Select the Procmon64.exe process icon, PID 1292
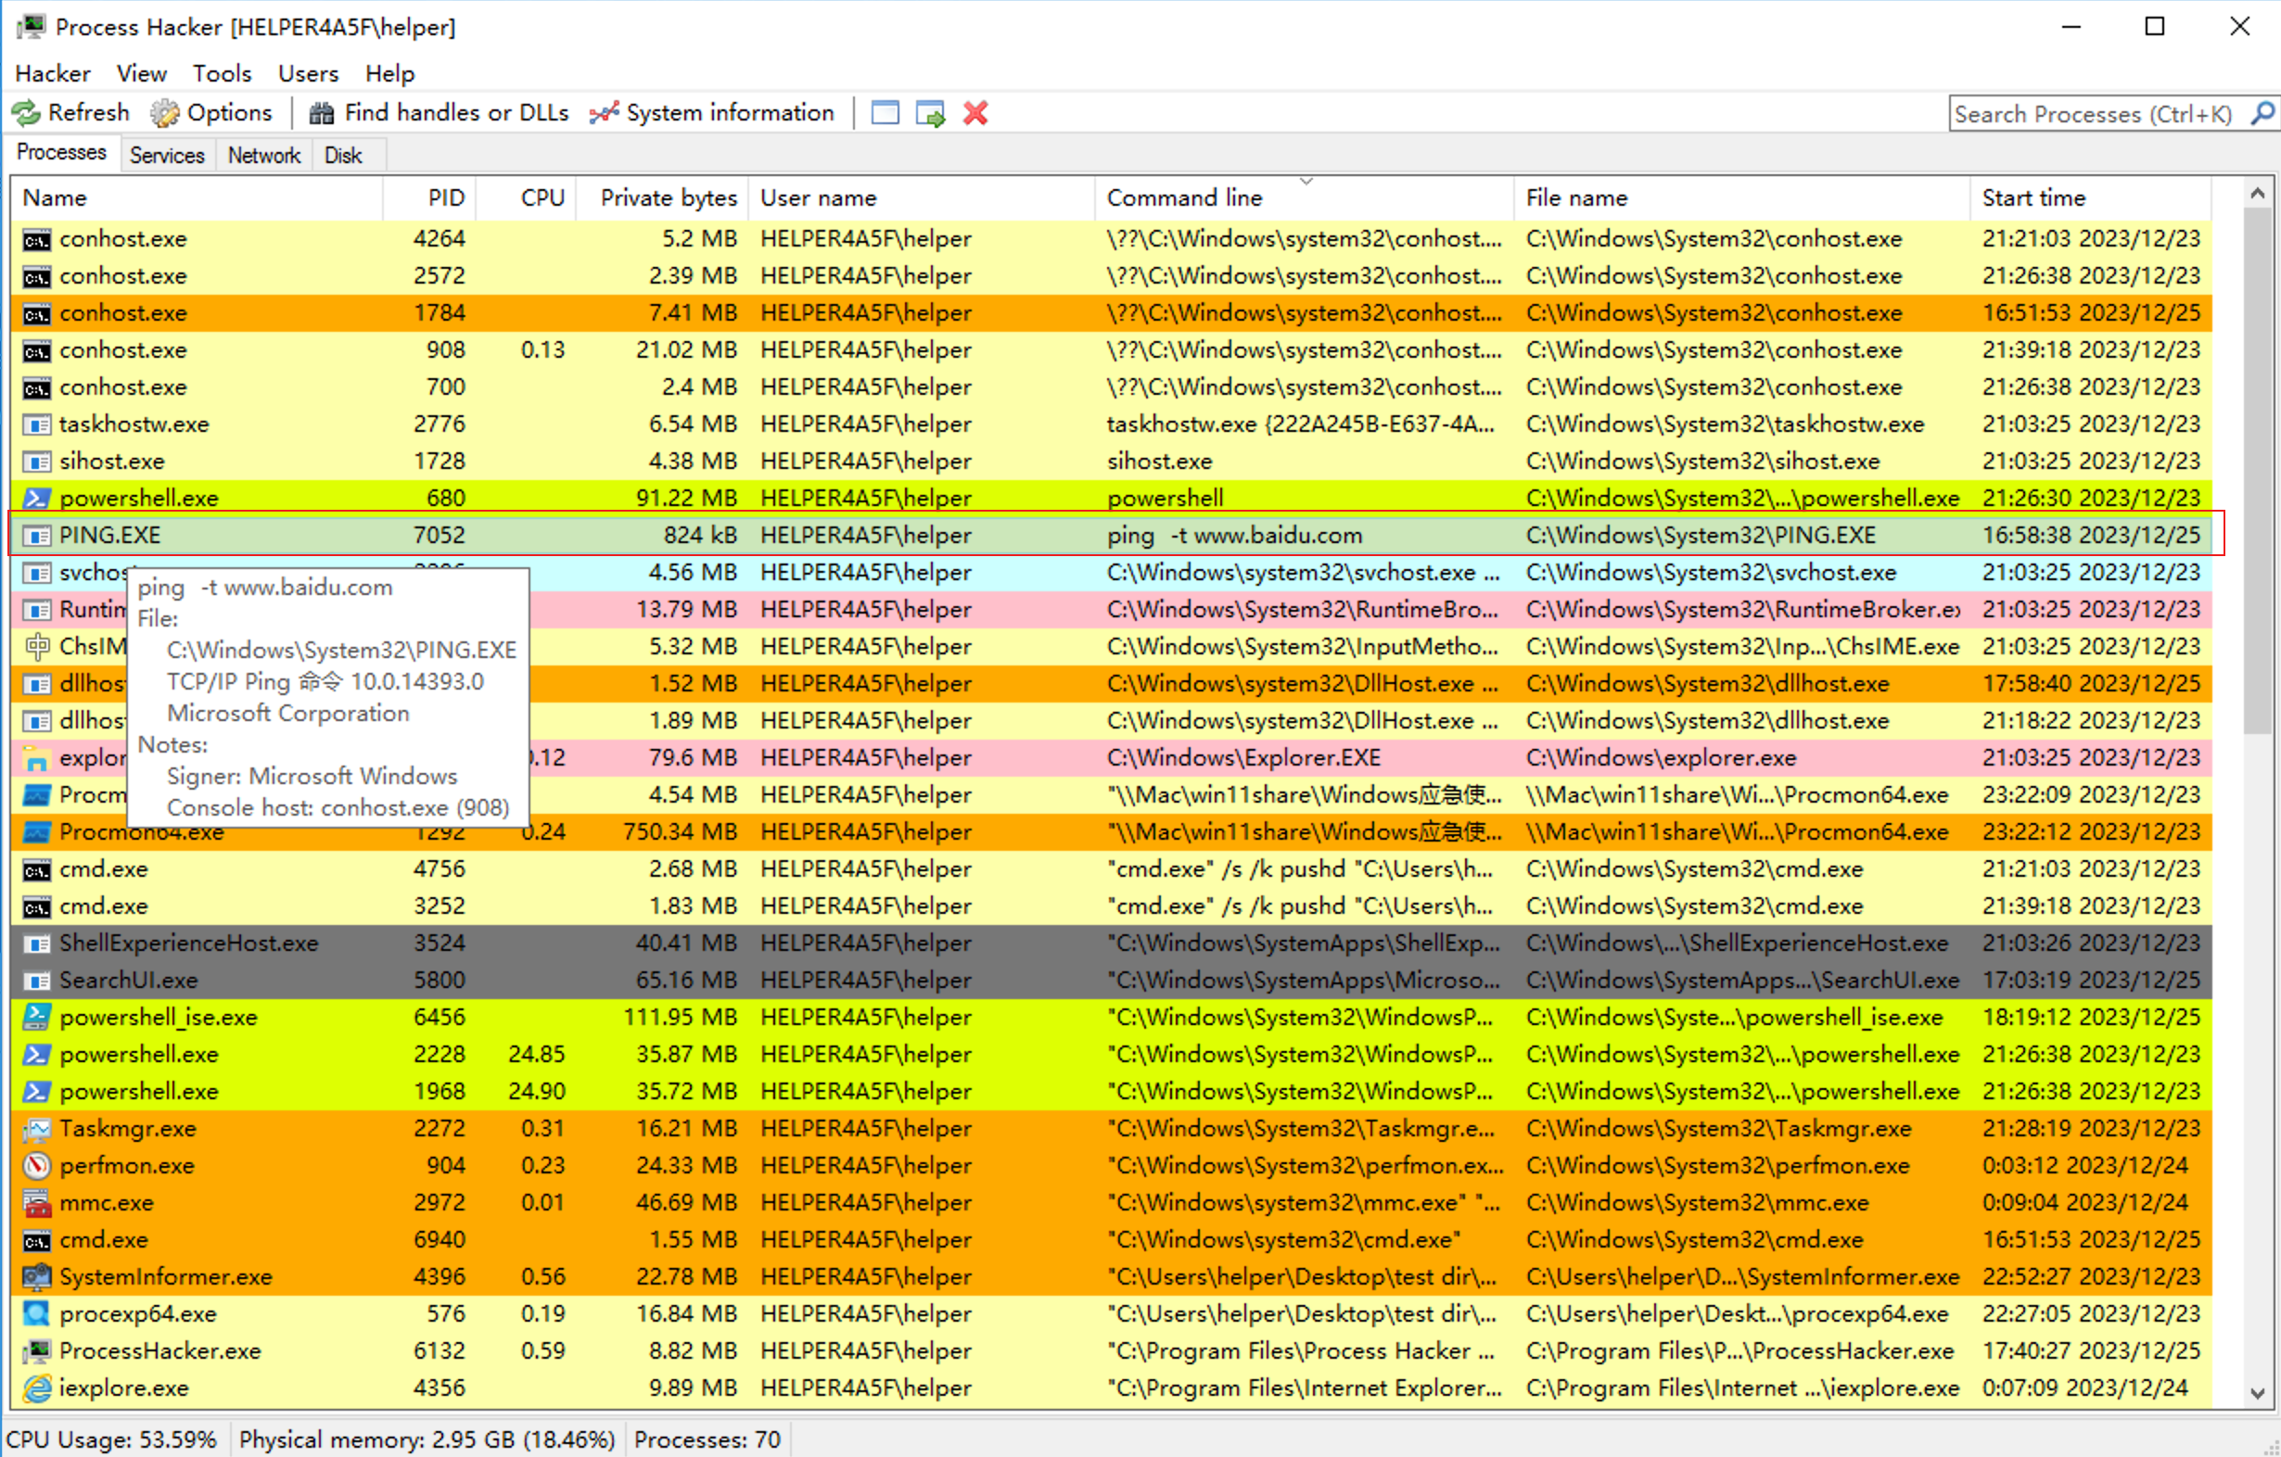 point(37,832)
